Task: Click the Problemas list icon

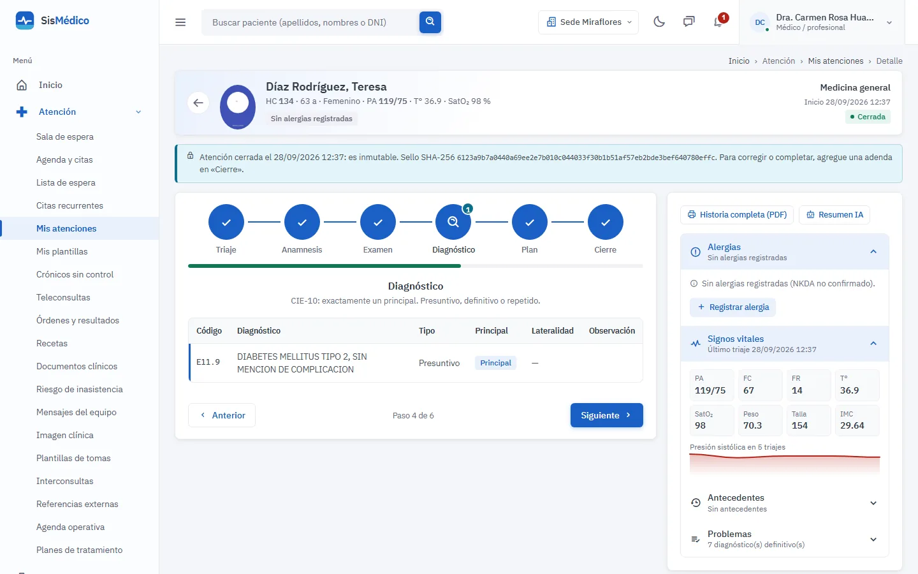Action: click(696, 539)
